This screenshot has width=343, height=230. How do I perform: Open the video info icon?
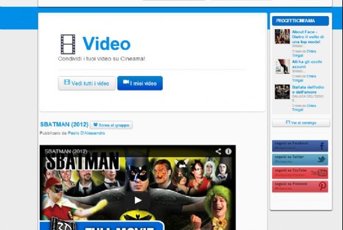click(229, 152)
